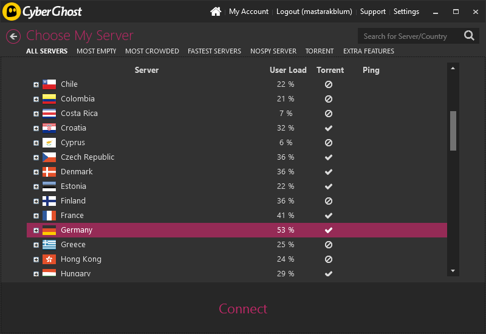Viewport: 486px width, 334px height.
Task: Click the back arrow beside Choose My Server
Action: (13, 36)
